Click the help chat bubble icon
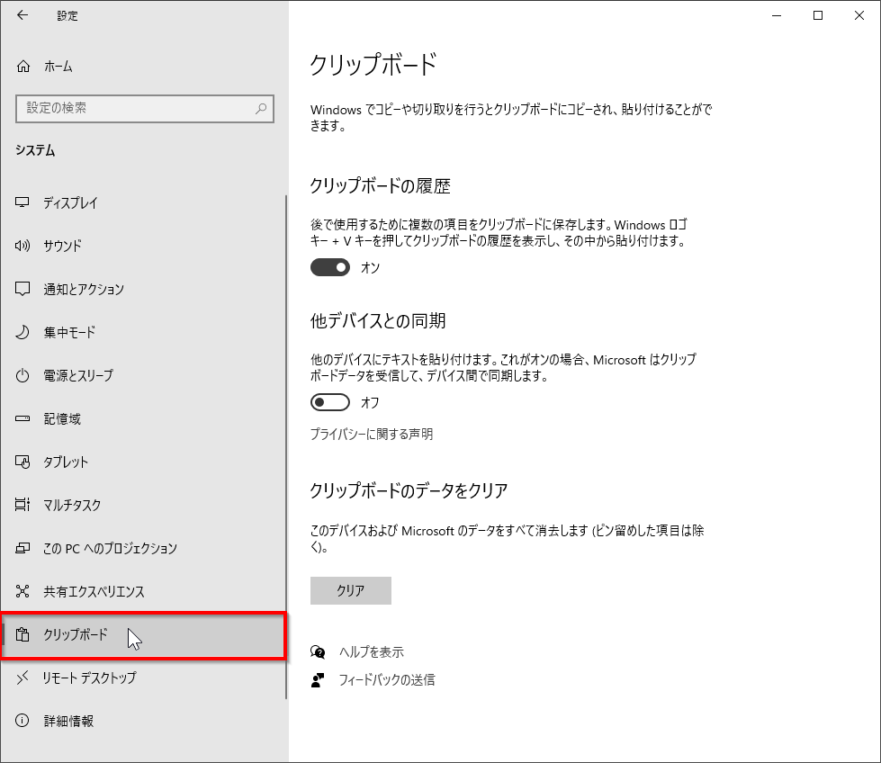This screenshot has width=881, height=763. pos(318,651)
